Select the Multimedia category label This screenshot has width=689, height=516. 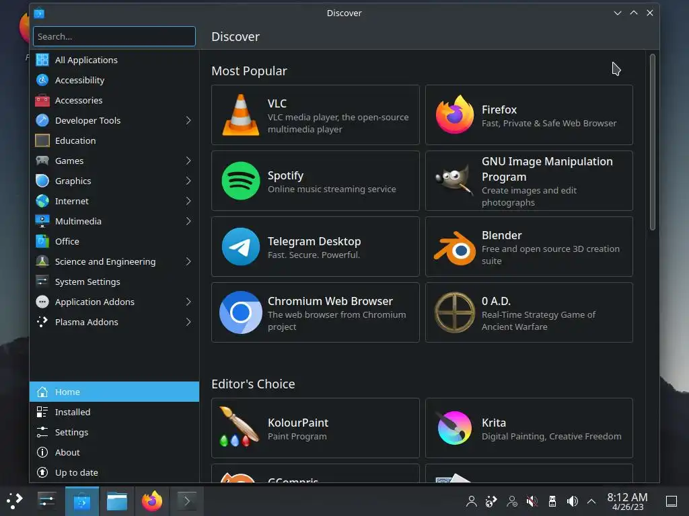coord(78,221)
